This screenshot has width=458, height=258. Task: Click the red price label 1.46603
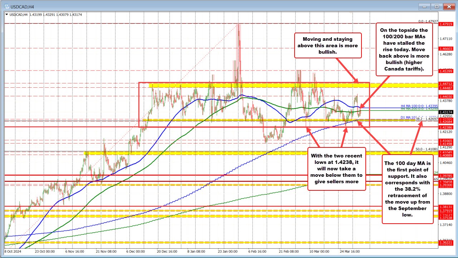point(446,48)
